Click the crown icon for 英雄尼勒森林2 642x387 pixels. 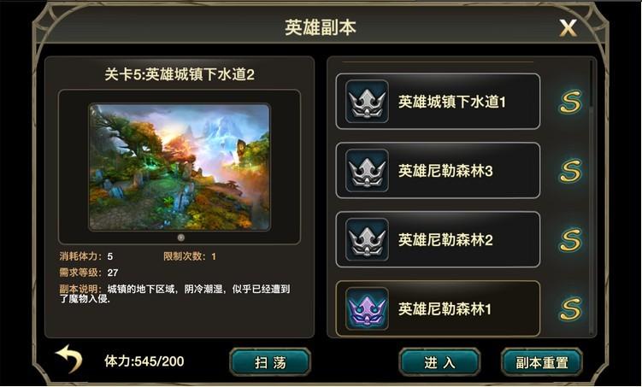pyautogui.click(x=367, y=240)
